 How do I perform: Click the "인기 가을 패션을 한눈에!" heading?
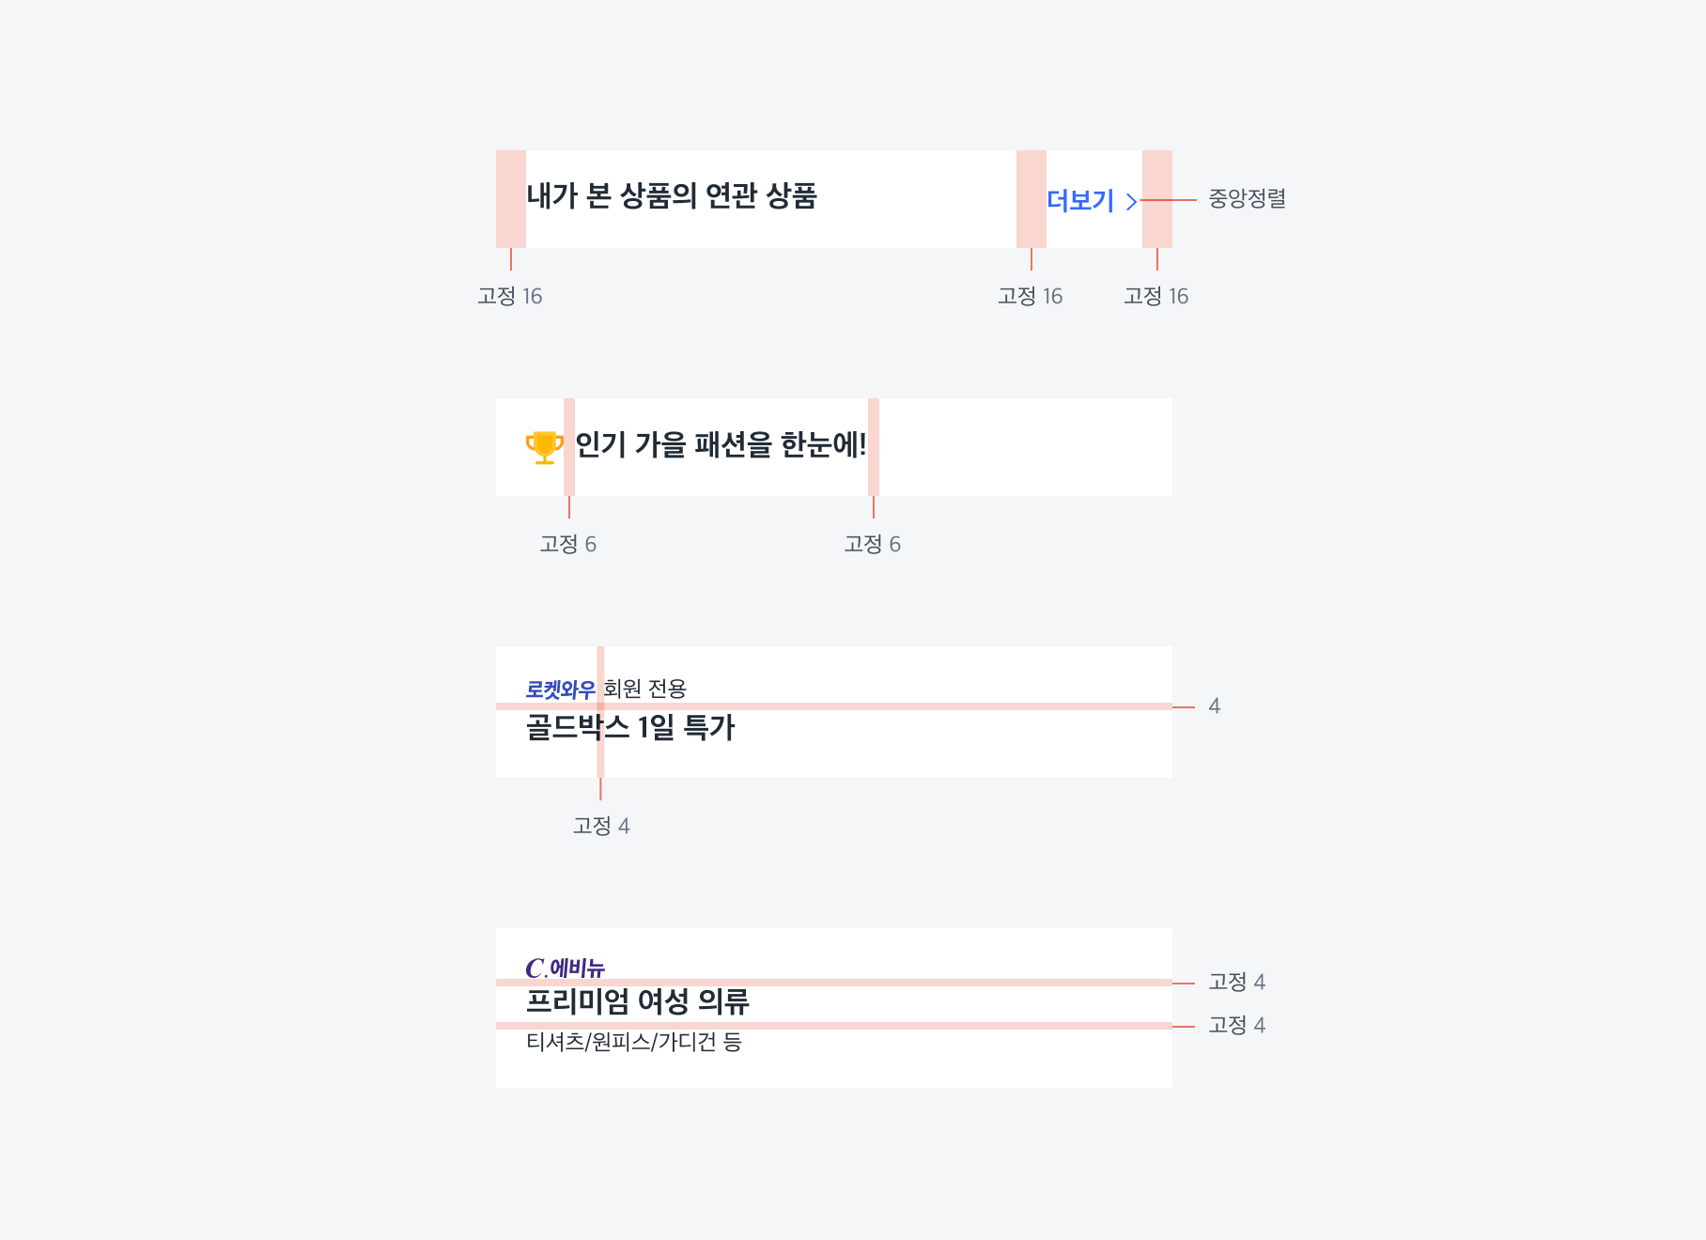[x=721, y=444]
